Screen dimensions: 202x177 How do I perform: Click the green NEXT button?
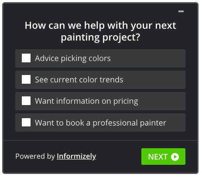tap(163, 157)
